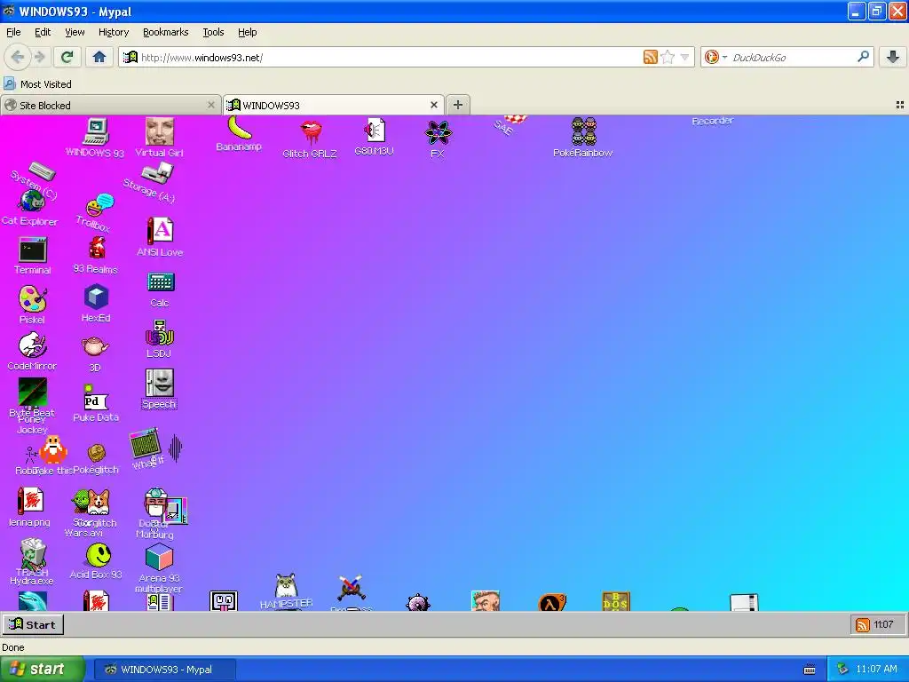Open the Byte Beat icon
This screenshot has height=682, width=909.
pyautogui.click(x=33, y=392)
